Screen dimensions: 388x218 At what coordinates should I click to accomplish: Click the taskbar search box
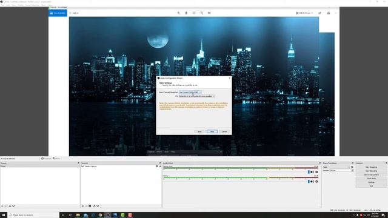[x=33, y=215]
